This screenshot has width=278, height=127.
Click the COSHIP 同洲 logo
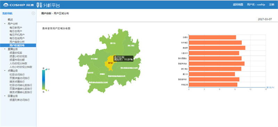point(18,5)
